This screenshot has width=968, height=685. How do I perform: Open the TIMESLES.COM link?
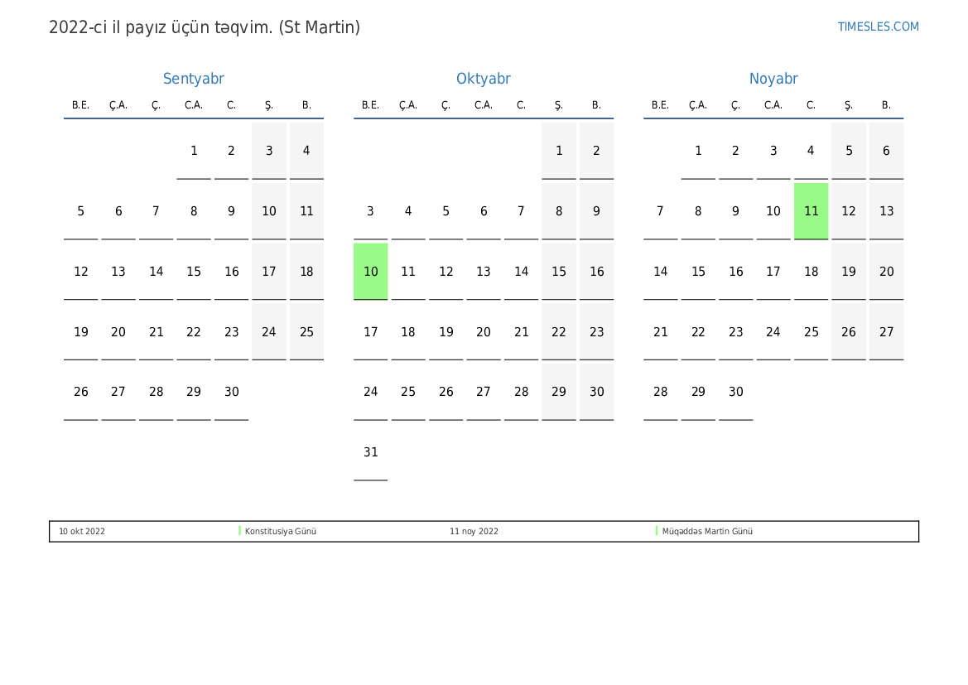coord(878,27)
